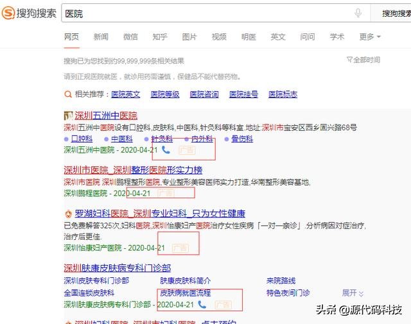Open the 英文 tab
Image resolution: width=411 pixels, height=324 pixels.
tap(278, 37)
